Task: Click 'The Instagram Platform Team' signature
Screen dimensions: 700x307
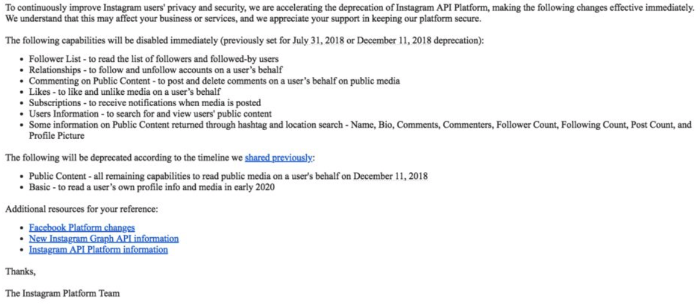Action: coord(63,293)
